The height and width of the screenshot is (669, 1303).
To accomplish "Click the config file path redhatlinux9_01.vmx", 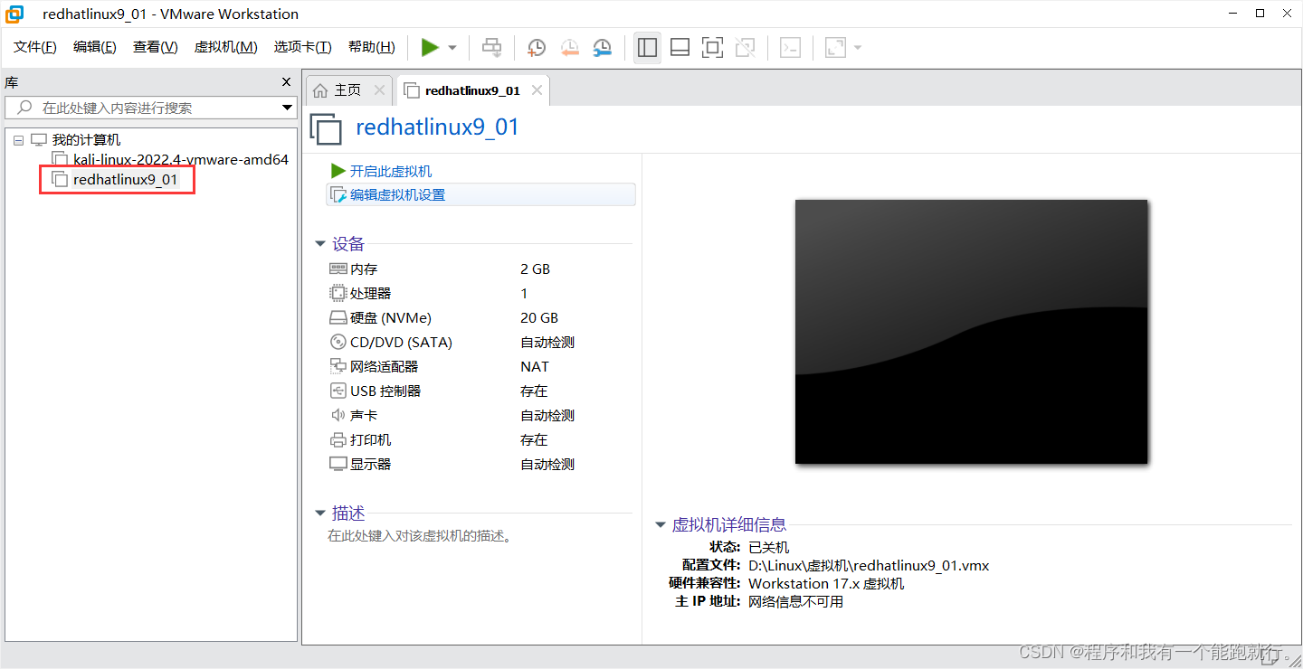I will [x=869, y=566].
